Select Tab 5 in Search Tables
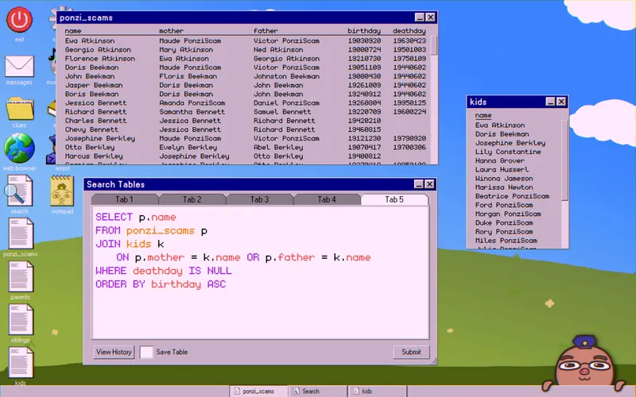This screenshot has width=636, height=397. (x=394, y=199)
